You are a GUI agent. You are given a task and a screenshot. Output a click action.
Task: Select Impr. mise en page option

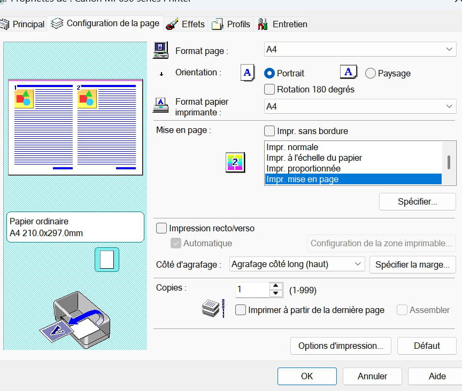pyautogui.click(x=353, y=179)
